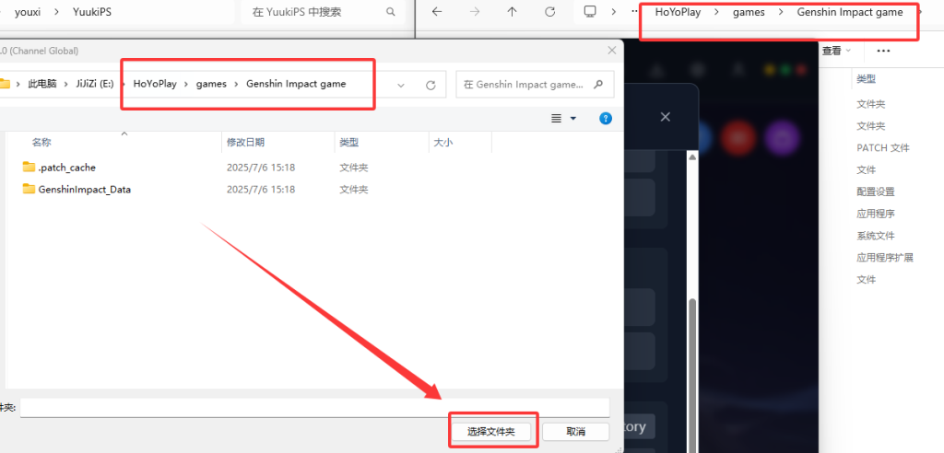Sort by the 名称 column header
944x453 pixels.
pyautogui.click(x=41, y=143)
